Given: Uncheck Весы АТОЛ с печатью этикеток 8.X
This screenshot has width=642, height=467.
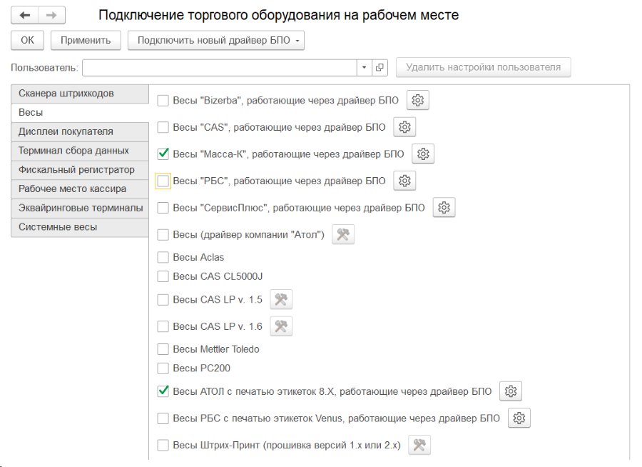Looking at the screenshot, I should tap(163, 391).
